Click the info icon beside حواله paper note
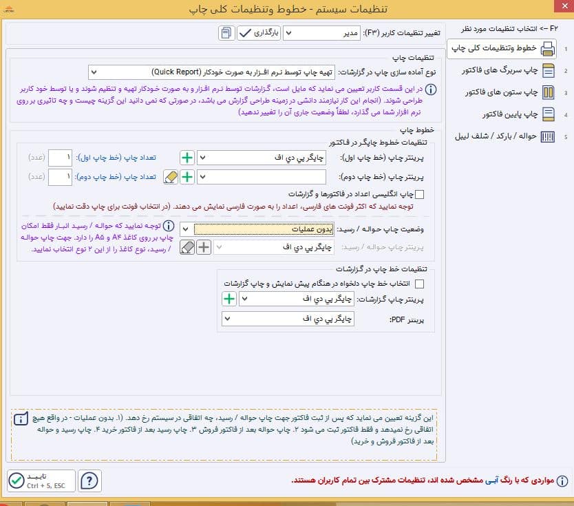574x506 pixels. pyautogui.click(x=169, y=226)
